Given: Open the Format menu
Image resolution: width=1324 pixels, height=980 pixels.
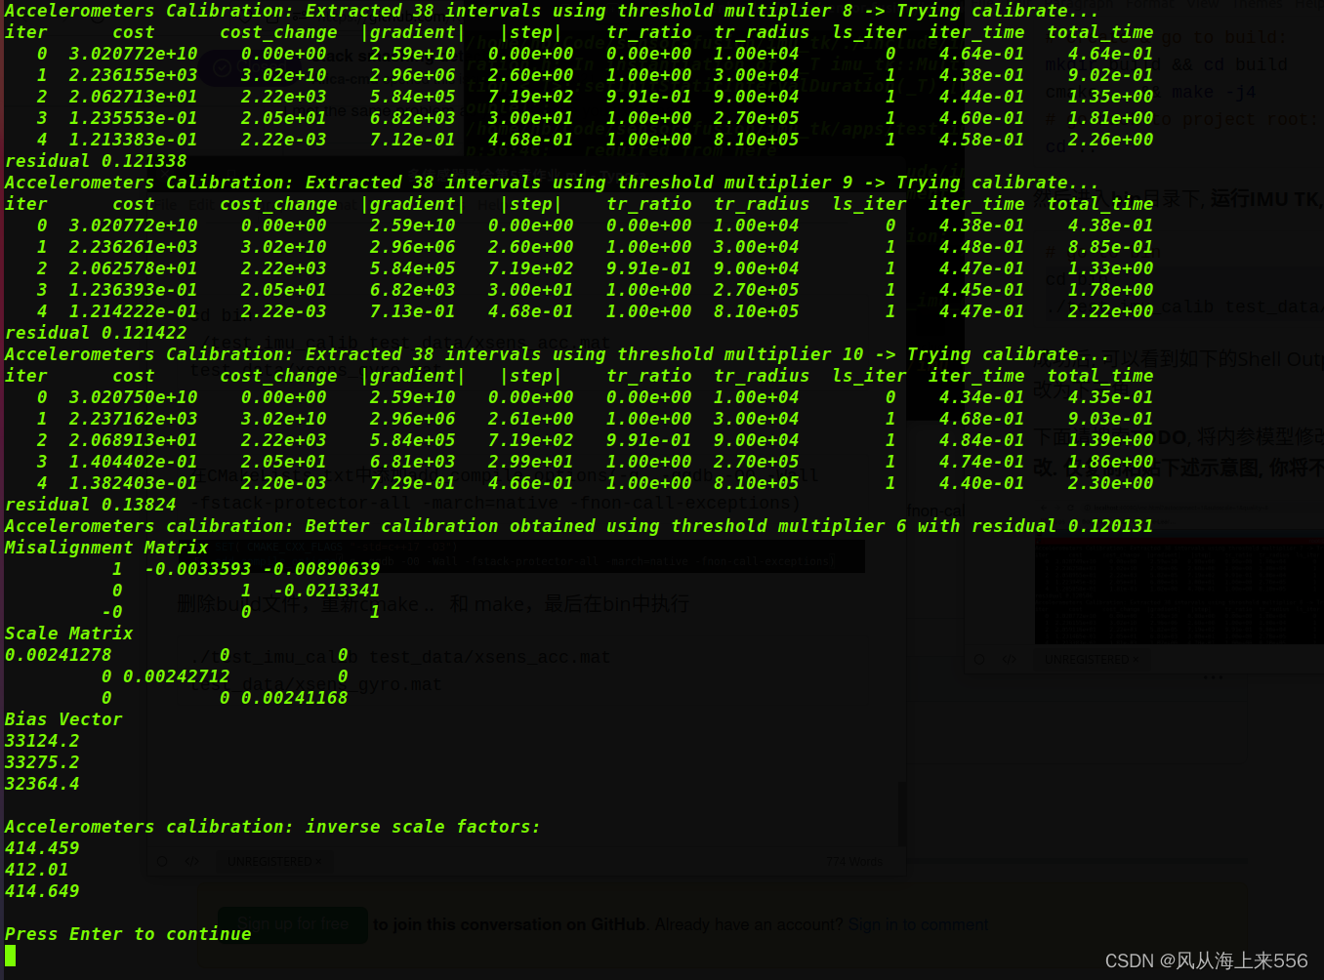Looking at the screenshot, I should [1150, 6].
